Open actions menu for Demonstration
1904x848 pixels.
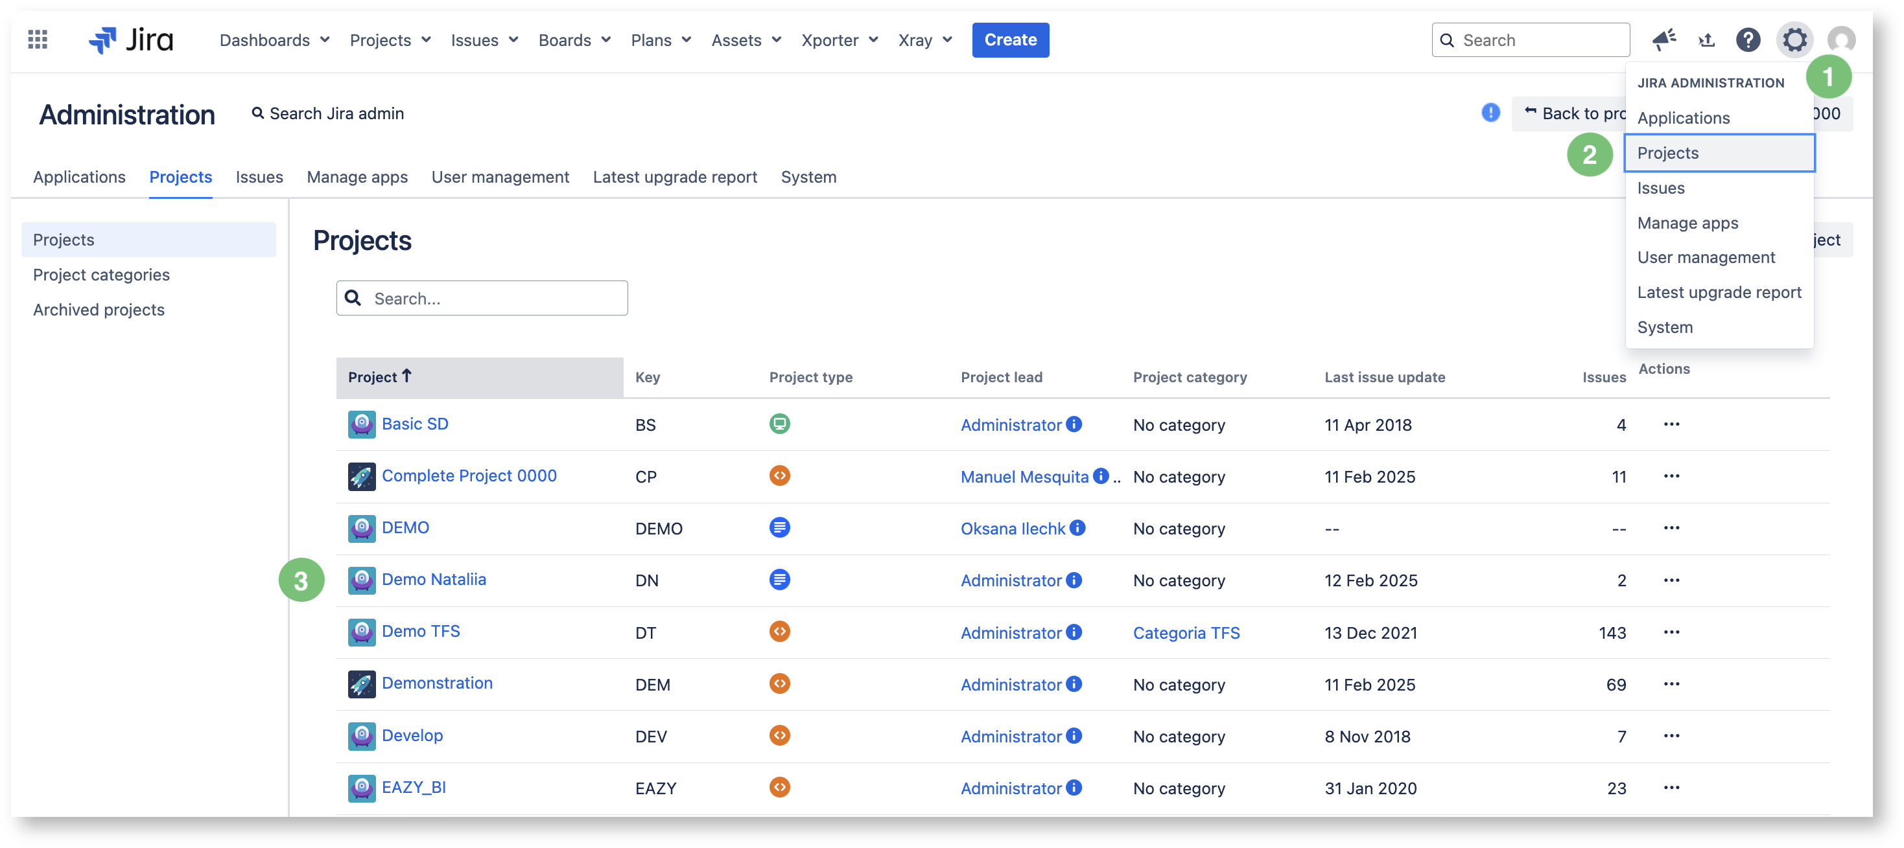pos(1671,683)
